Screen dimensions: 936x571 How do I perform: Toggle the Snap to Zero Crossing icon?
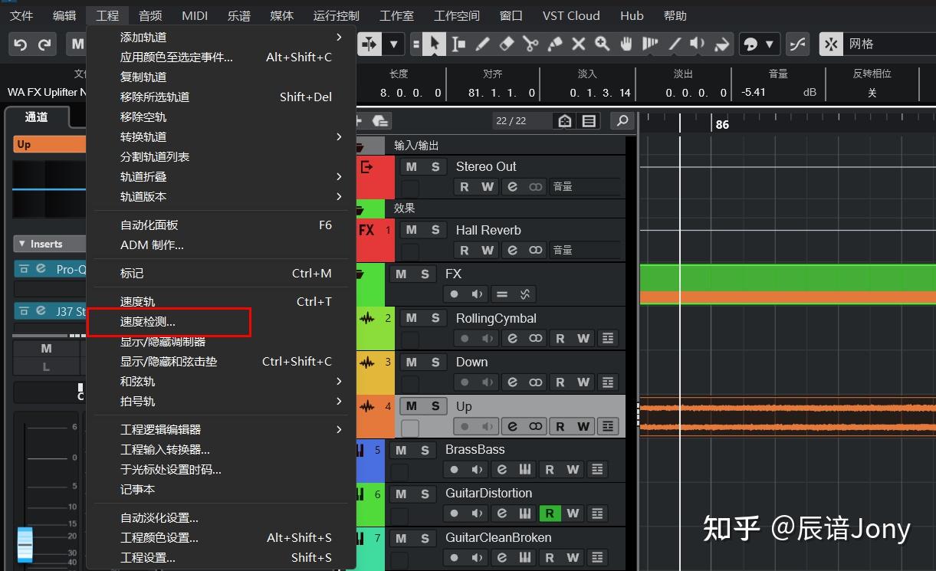click(798, 44)
